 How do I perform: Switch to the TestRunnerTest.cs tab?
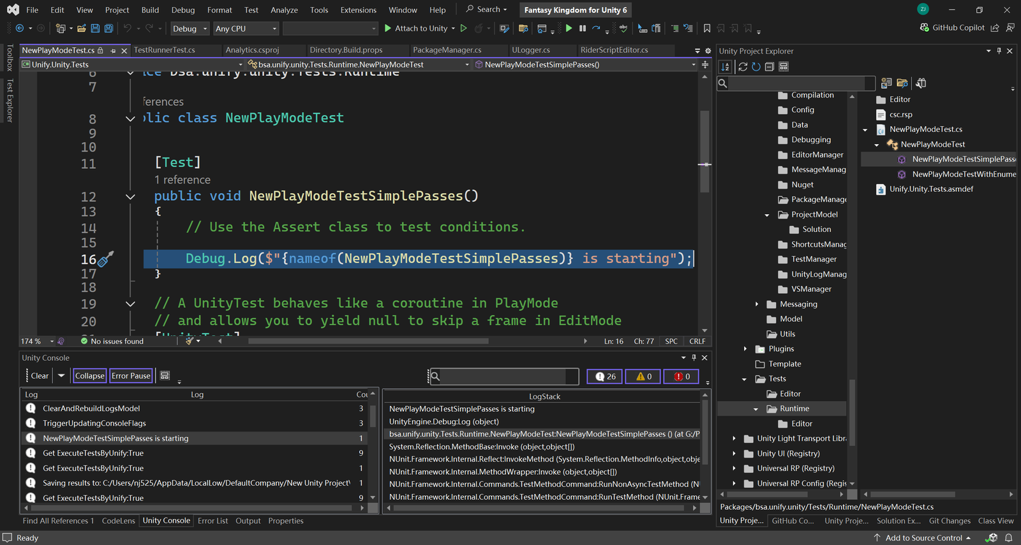tap(165, 50)
